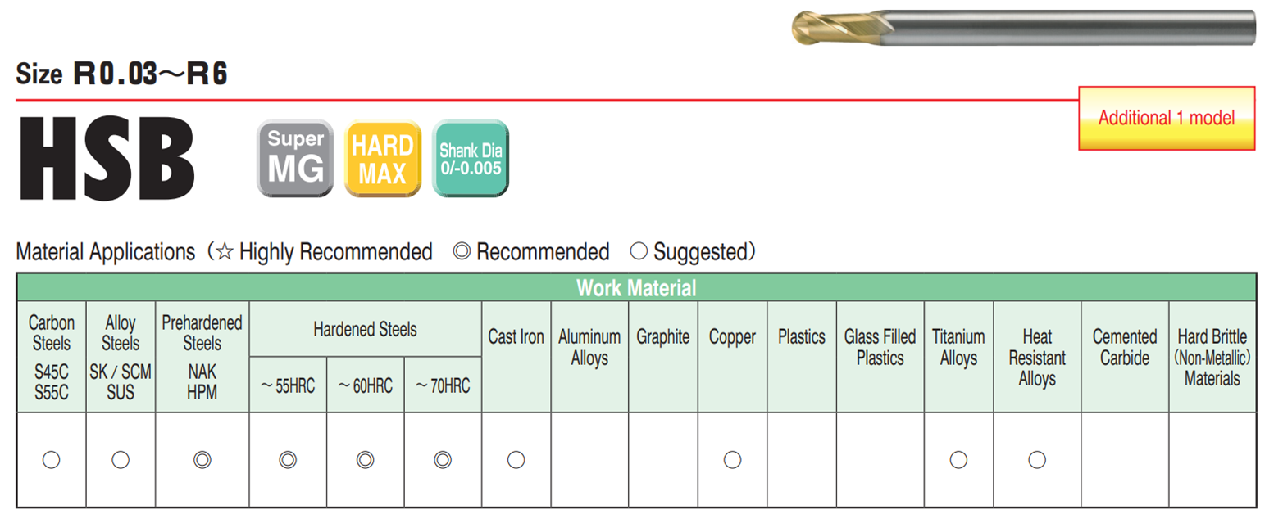Viewport: 1283px width, 523px height.
Task: Click the Titanium Alloys suggested circle
Action: (x=958, y=460)
